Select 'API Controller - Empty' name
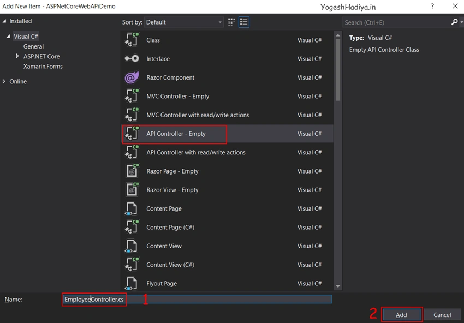 (x=176, y=134)
